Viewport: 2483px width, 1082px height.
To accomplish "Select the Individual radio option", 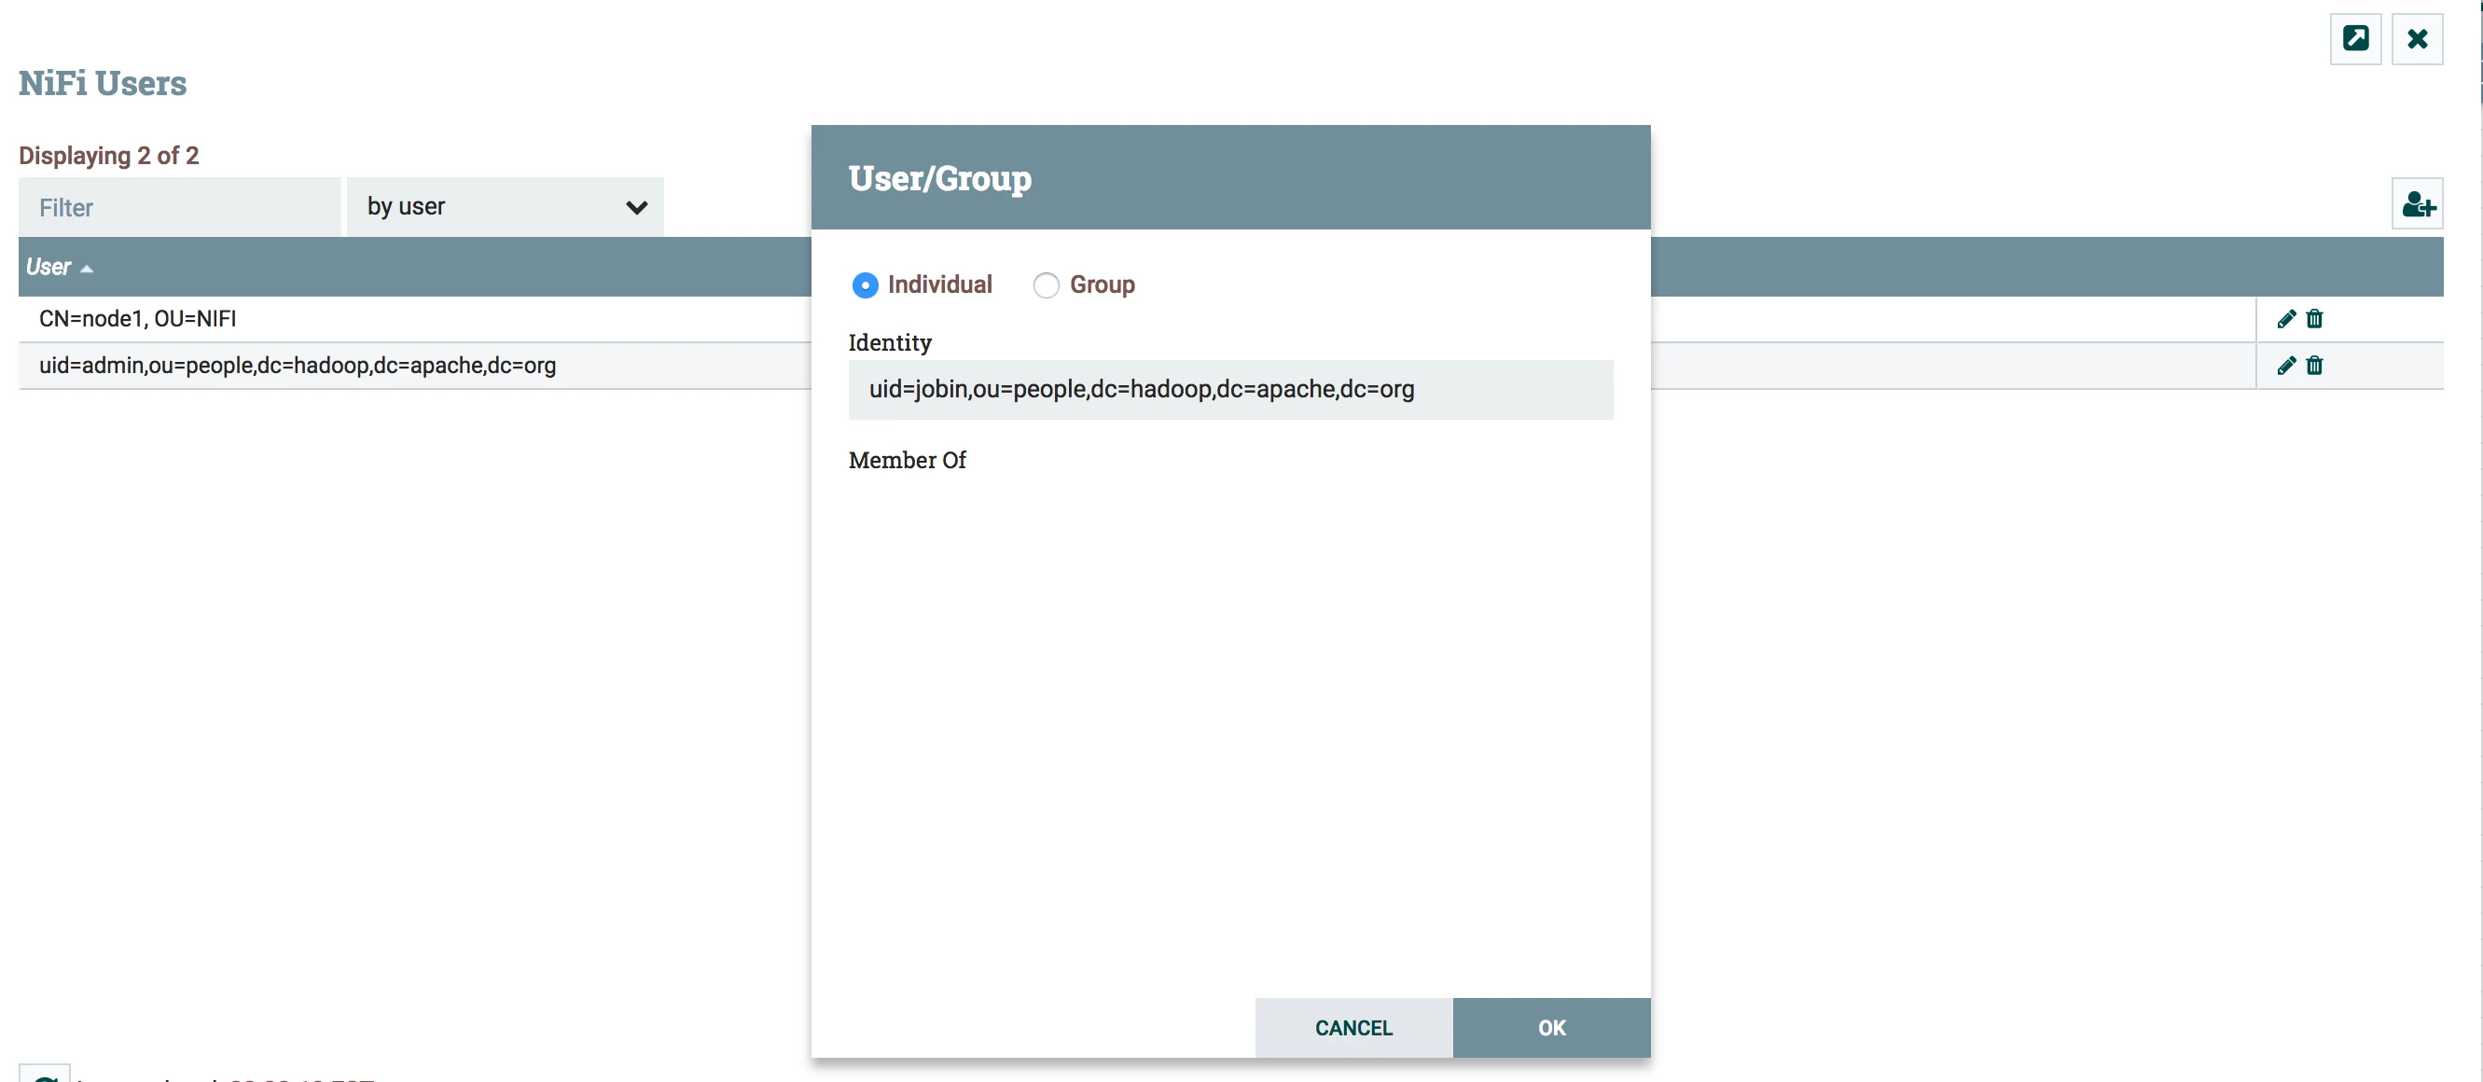I will (x=865, y=285).
